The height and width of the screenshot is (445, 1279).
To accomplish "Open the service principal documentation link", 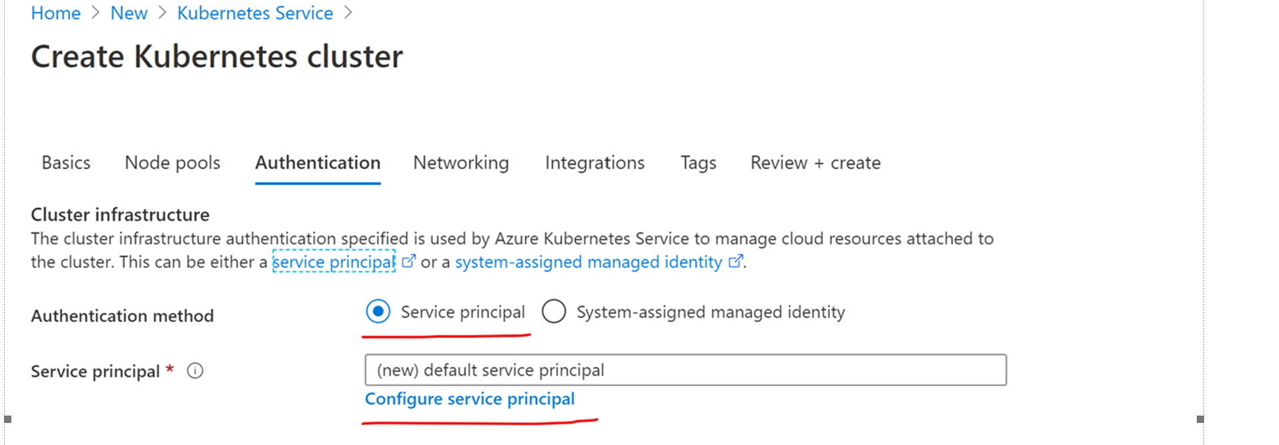I will [333, 262].
